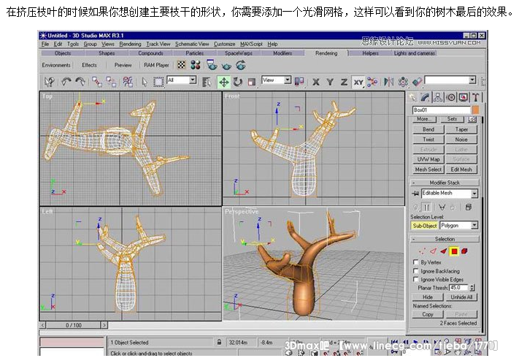519x358 pixels.
Task: Restrict transform to X axis
Action: tap(316, 82)
